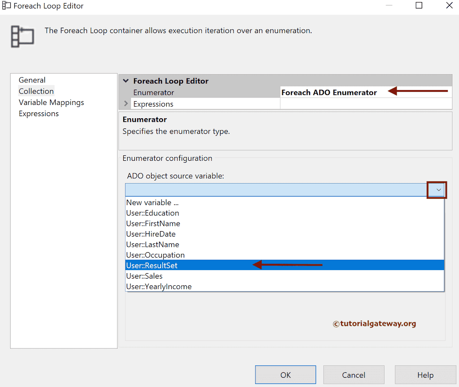This screenshot has width=459, height=387.
Task: Switch to the General page
Action: click(32, 80)
